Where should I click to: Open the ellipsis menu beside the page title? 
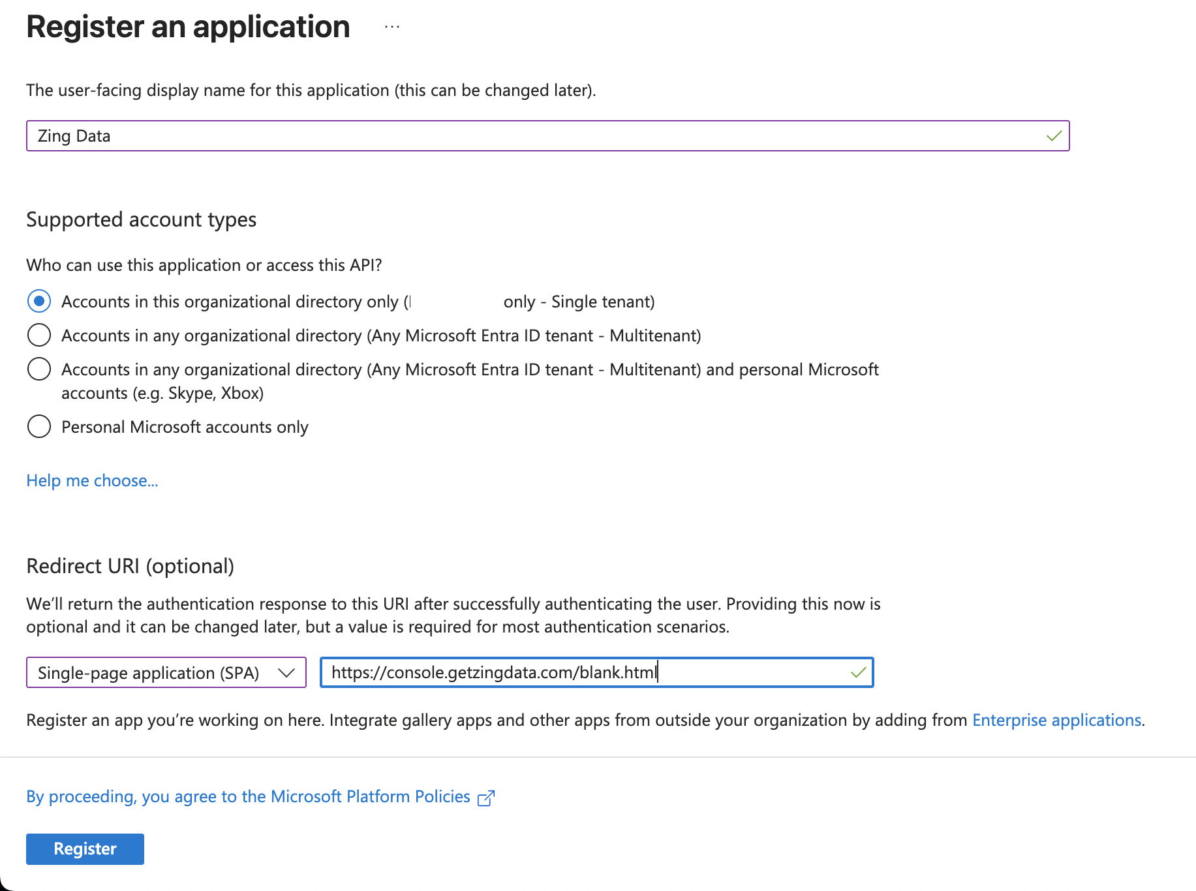tap(391, 27)
